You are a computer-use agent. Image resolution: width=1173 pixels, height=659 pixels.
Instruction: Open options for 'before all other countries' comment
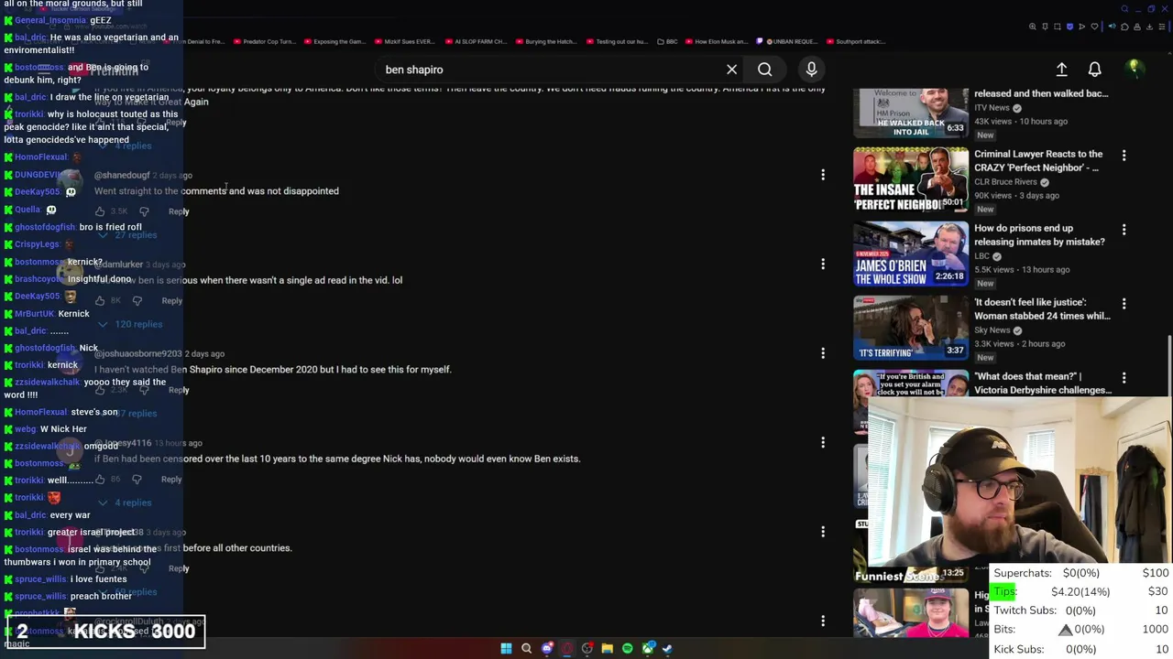tap(823, 532)
